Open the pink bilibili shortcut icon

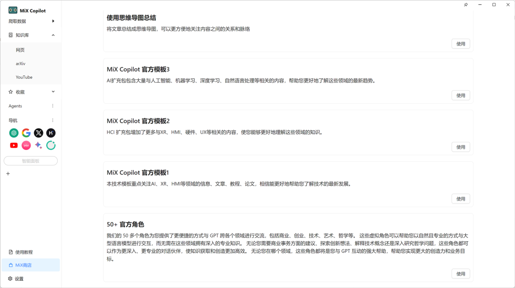26,145
